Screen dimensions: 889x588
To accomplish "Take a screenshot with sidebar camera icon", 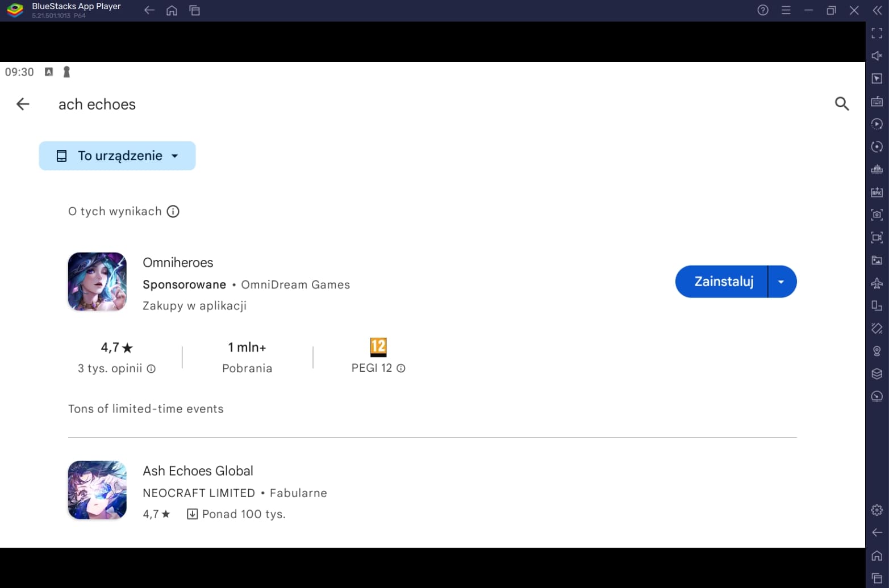I will (x=877, y=215).
